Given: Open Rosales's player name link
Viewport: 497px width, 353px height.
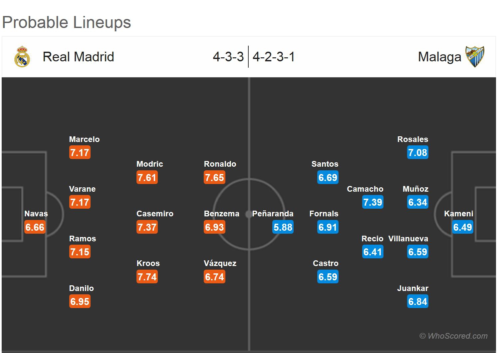Looking at the screenshot, I should pyautogui.click(x=412, y=139).
